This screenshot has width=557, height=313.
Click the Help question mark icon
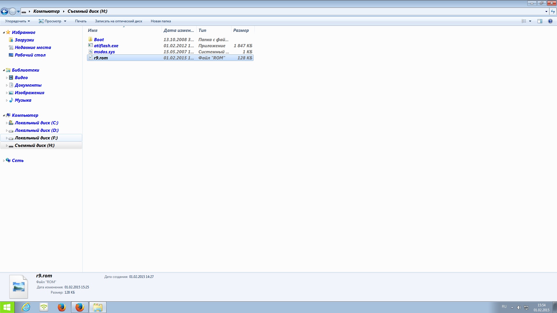point(550,21)
